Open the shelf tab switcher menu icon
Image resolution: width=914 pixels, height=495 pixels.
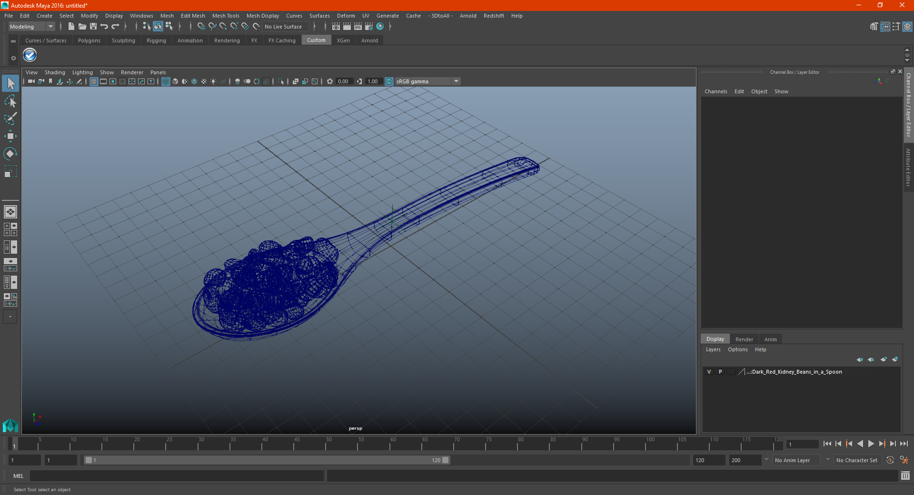click(13, 41)
